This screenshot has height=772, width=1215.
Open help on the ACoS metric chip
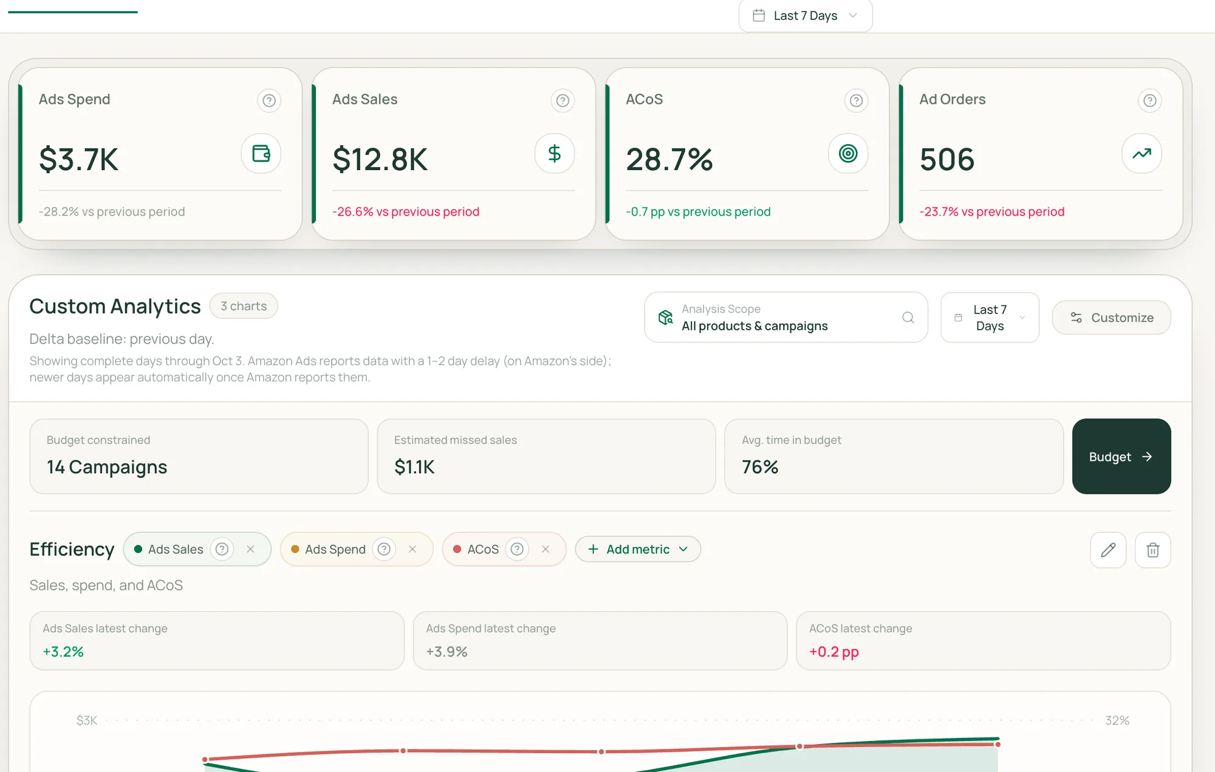pos(517,549)
